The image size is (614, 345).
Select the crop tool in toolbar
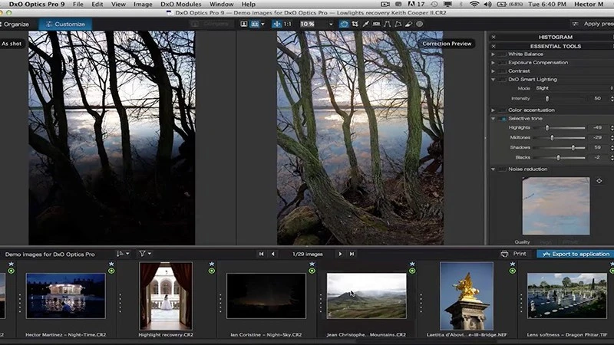tap(357, 24)
